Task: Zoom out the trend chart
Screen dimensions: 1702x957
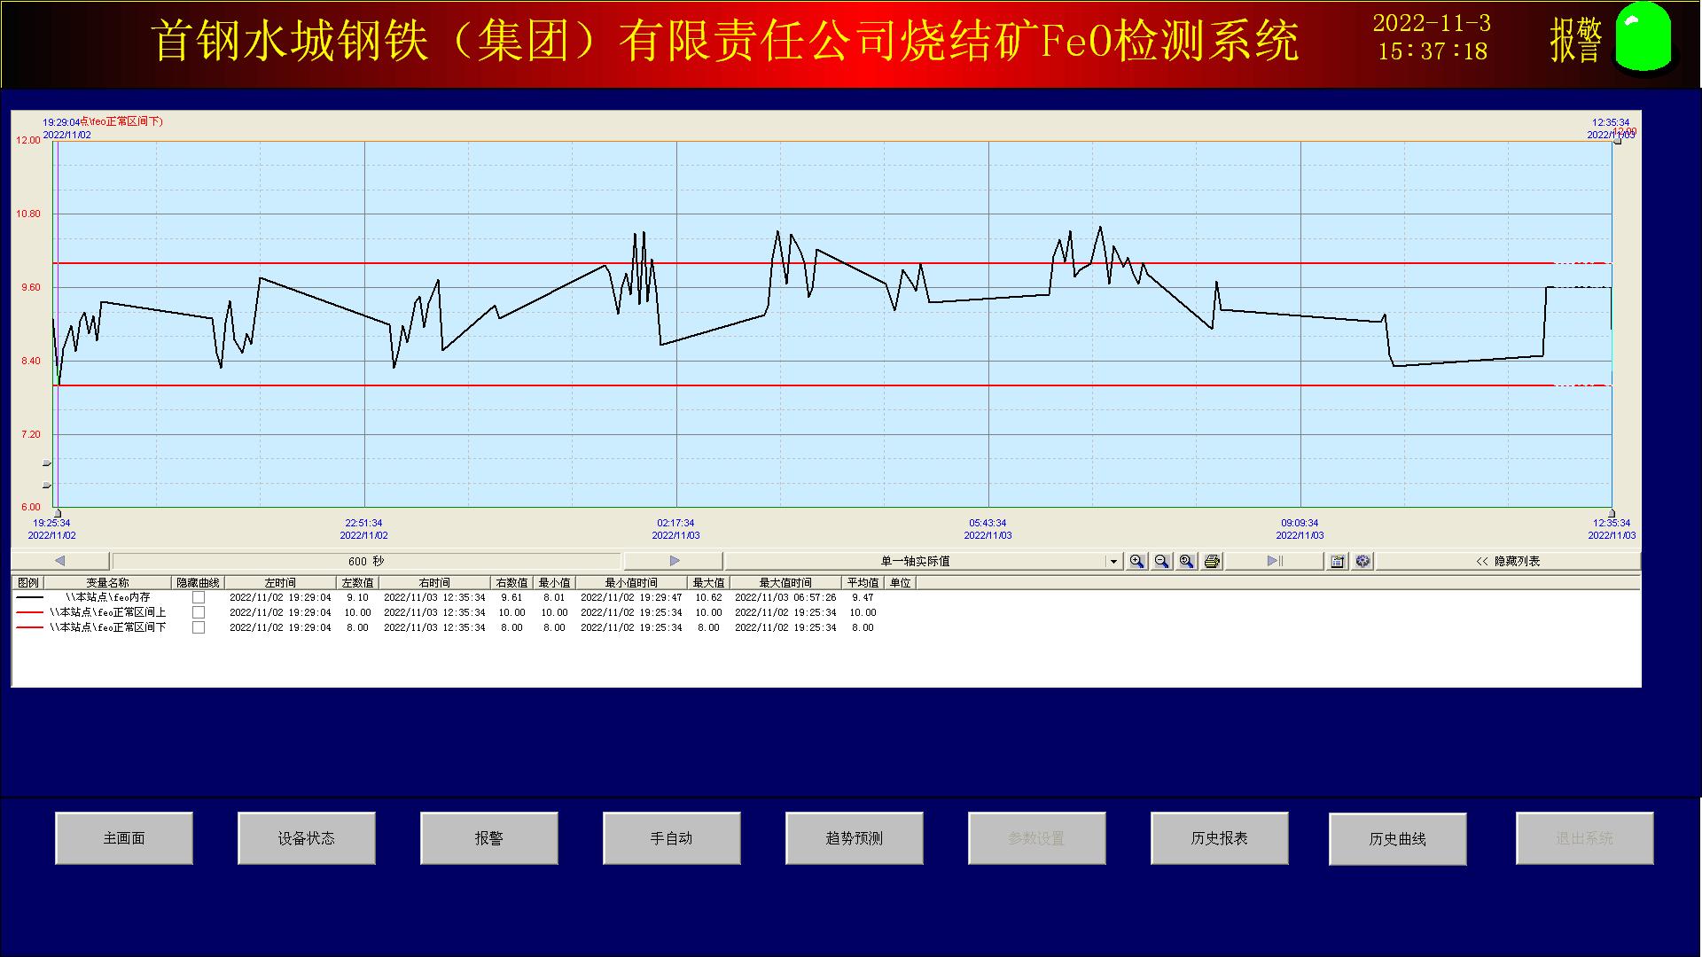Action: tap(1161, 561)
